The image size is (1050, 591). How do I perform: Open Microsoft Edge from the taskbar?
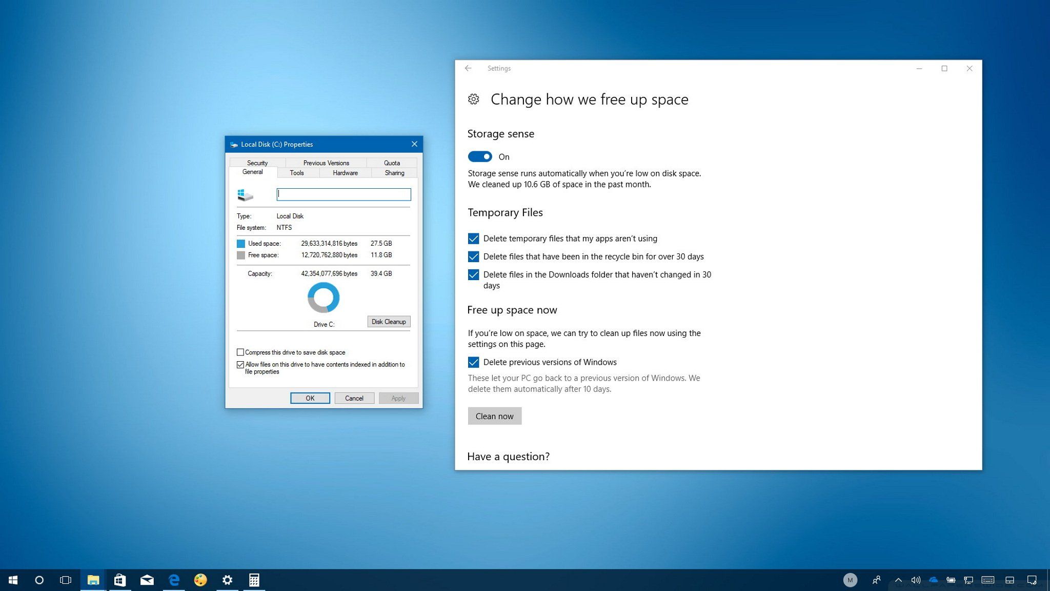(x=174, y=580)
